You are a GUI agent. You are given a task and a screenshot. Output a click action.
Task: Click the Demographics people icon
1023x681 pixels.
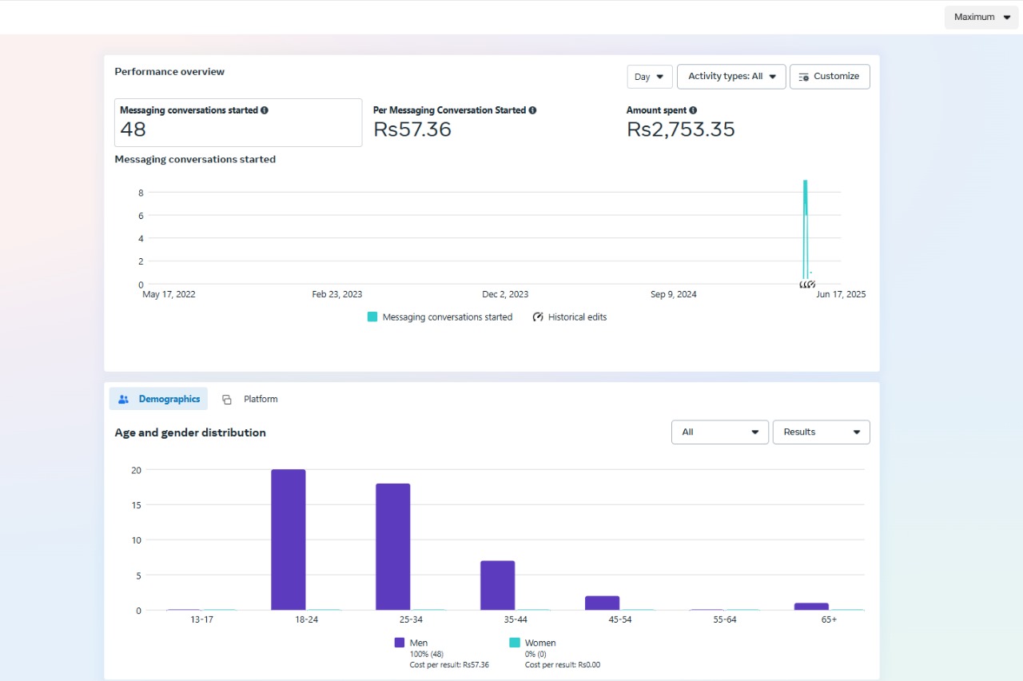pyautogui.click(x=124, y=399)
